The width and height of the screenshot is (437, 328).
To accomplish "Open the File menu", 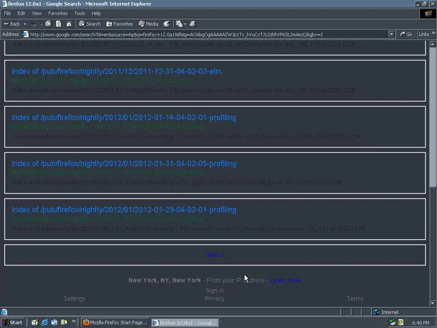I will 7,13.
